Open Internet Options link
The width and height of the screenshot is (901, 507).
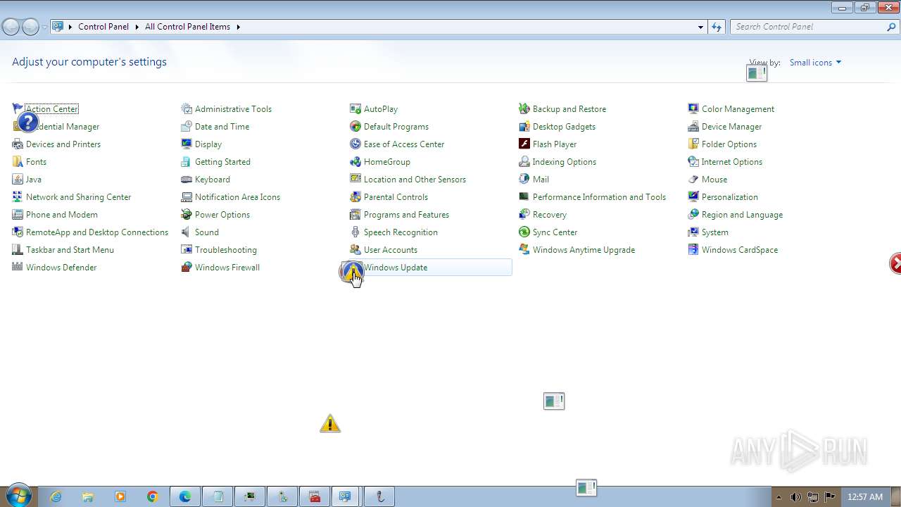coord(732,162)
